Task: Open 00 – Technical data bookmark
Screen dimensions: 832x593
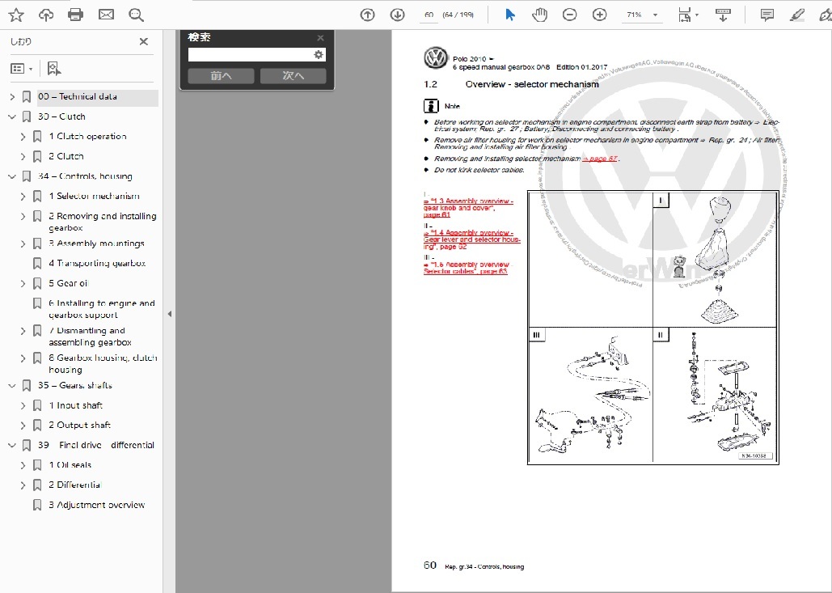Action: 78,96
